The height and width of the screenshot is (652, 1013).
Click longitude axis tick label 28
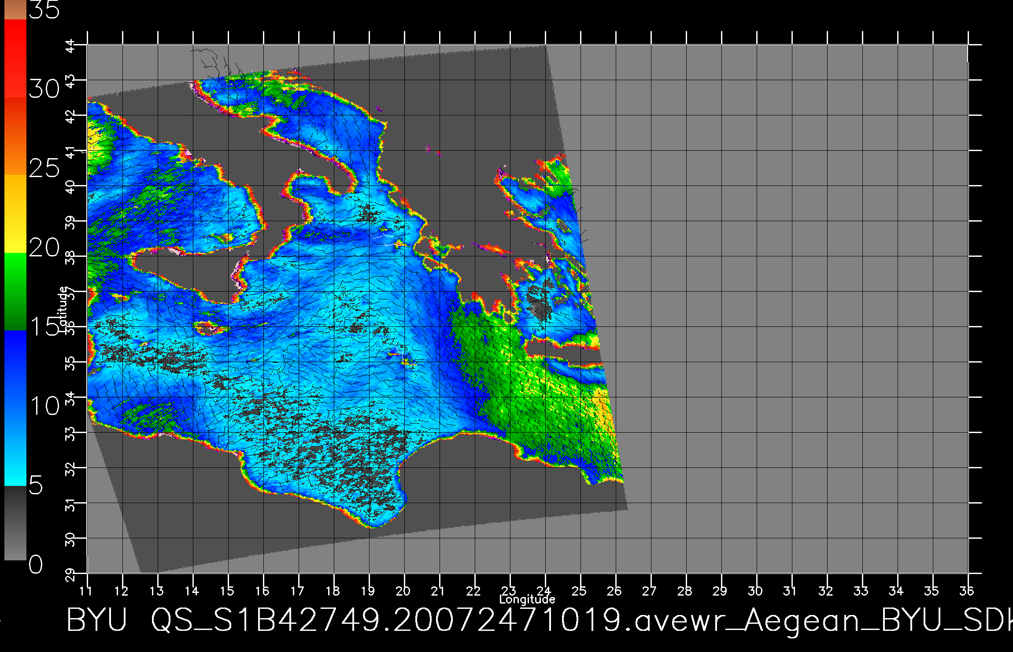point(685,591)
